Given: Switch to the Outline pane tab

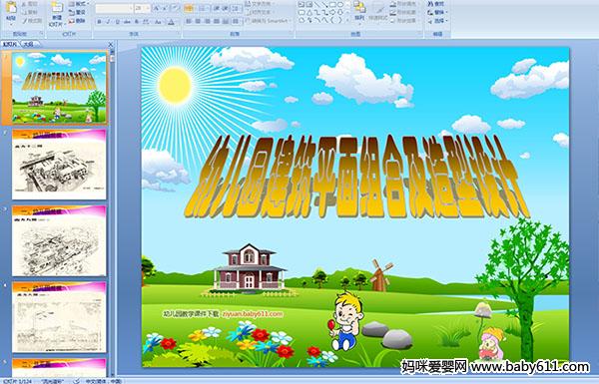Looking at the screenshot, I should click(x=29, y=44).
